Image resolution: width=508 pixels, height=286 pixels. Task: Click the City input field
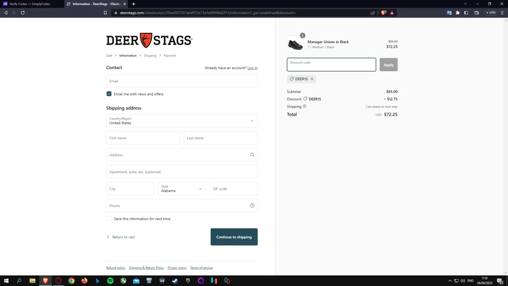(x=130, y=189)
